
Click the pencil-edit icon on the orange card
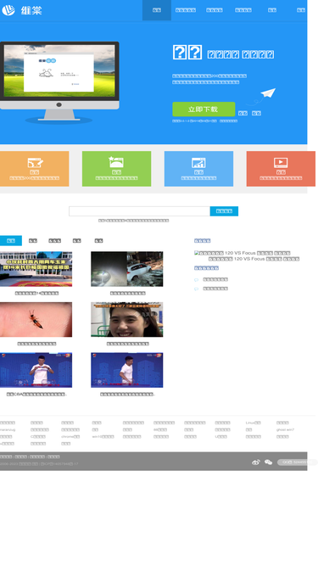(36, 163)
